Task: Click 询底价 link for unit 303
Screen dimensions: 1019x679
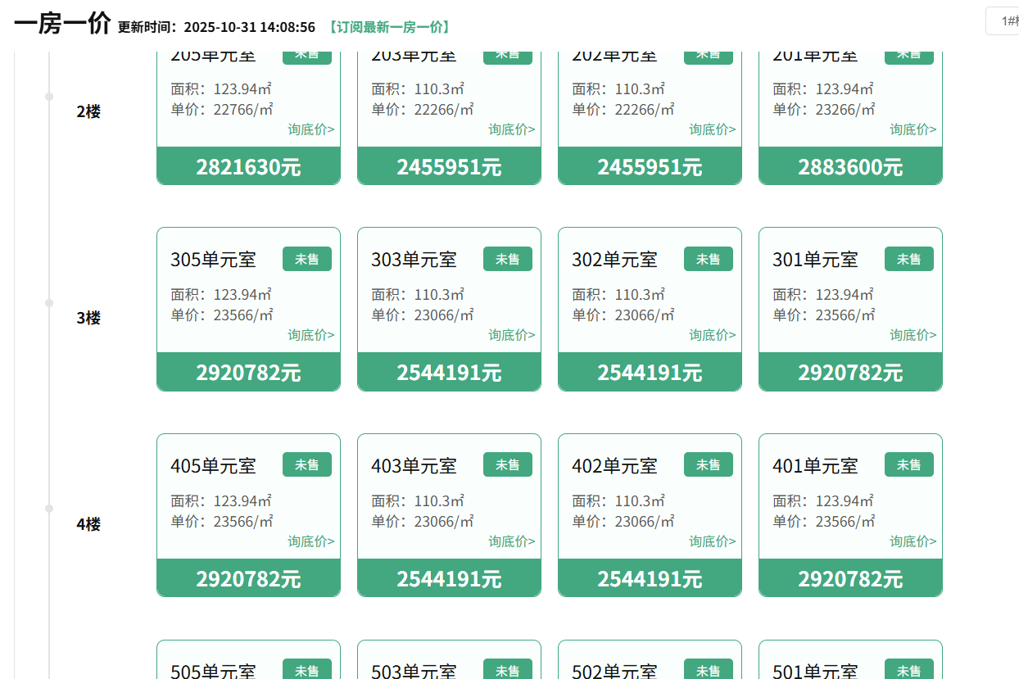Action: [x=511, y=335]
